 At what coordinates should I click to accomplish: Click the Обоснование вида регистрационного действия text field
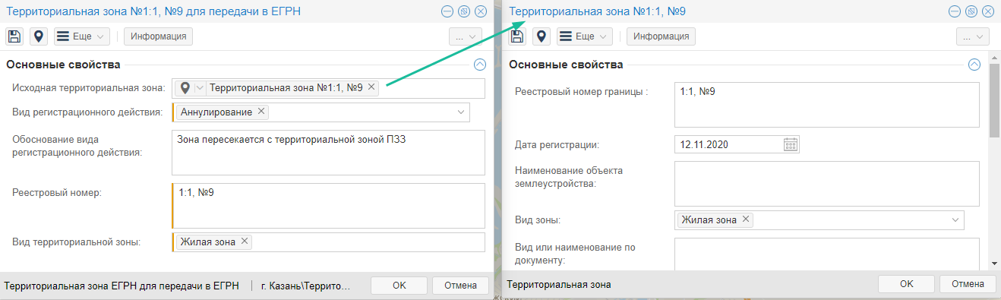[x=328, y=152]
